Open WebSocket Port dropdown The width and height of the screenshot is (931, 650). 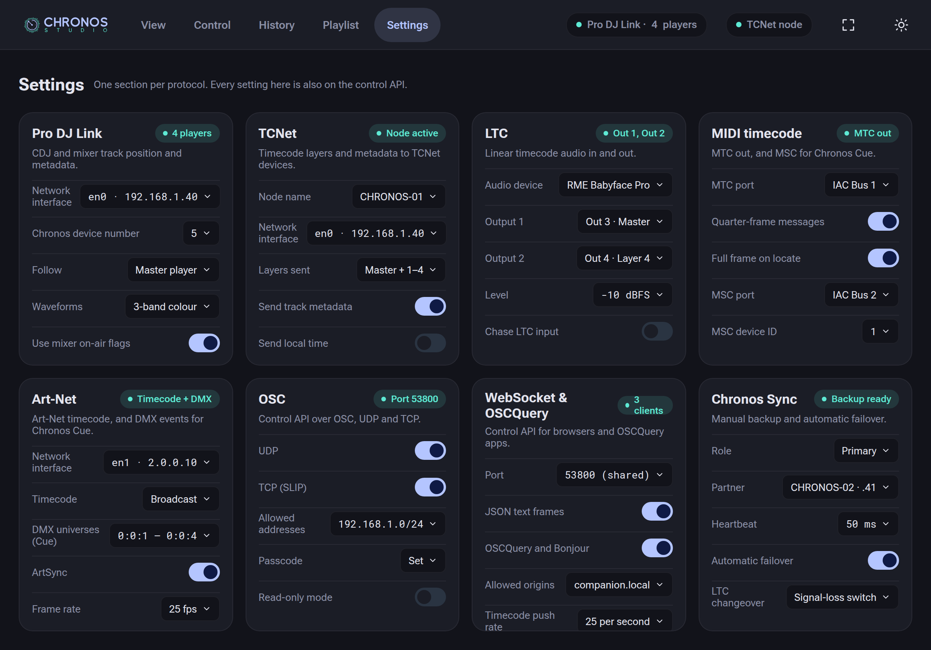pyautogui.click(x=614, y=475)
